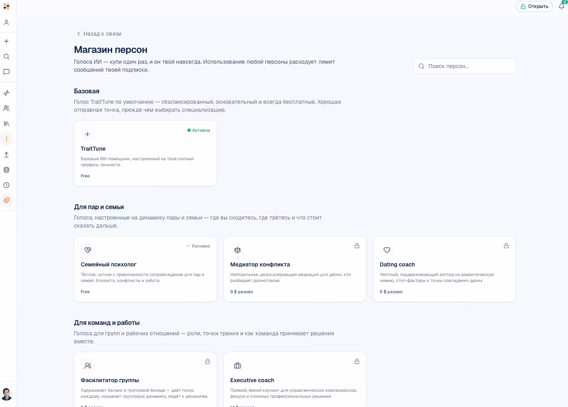The height and width of the screenshot is (407, 568).
Task: Click the Медиатор конфликта price 9 $ разово
Action: tap(242, 292)
